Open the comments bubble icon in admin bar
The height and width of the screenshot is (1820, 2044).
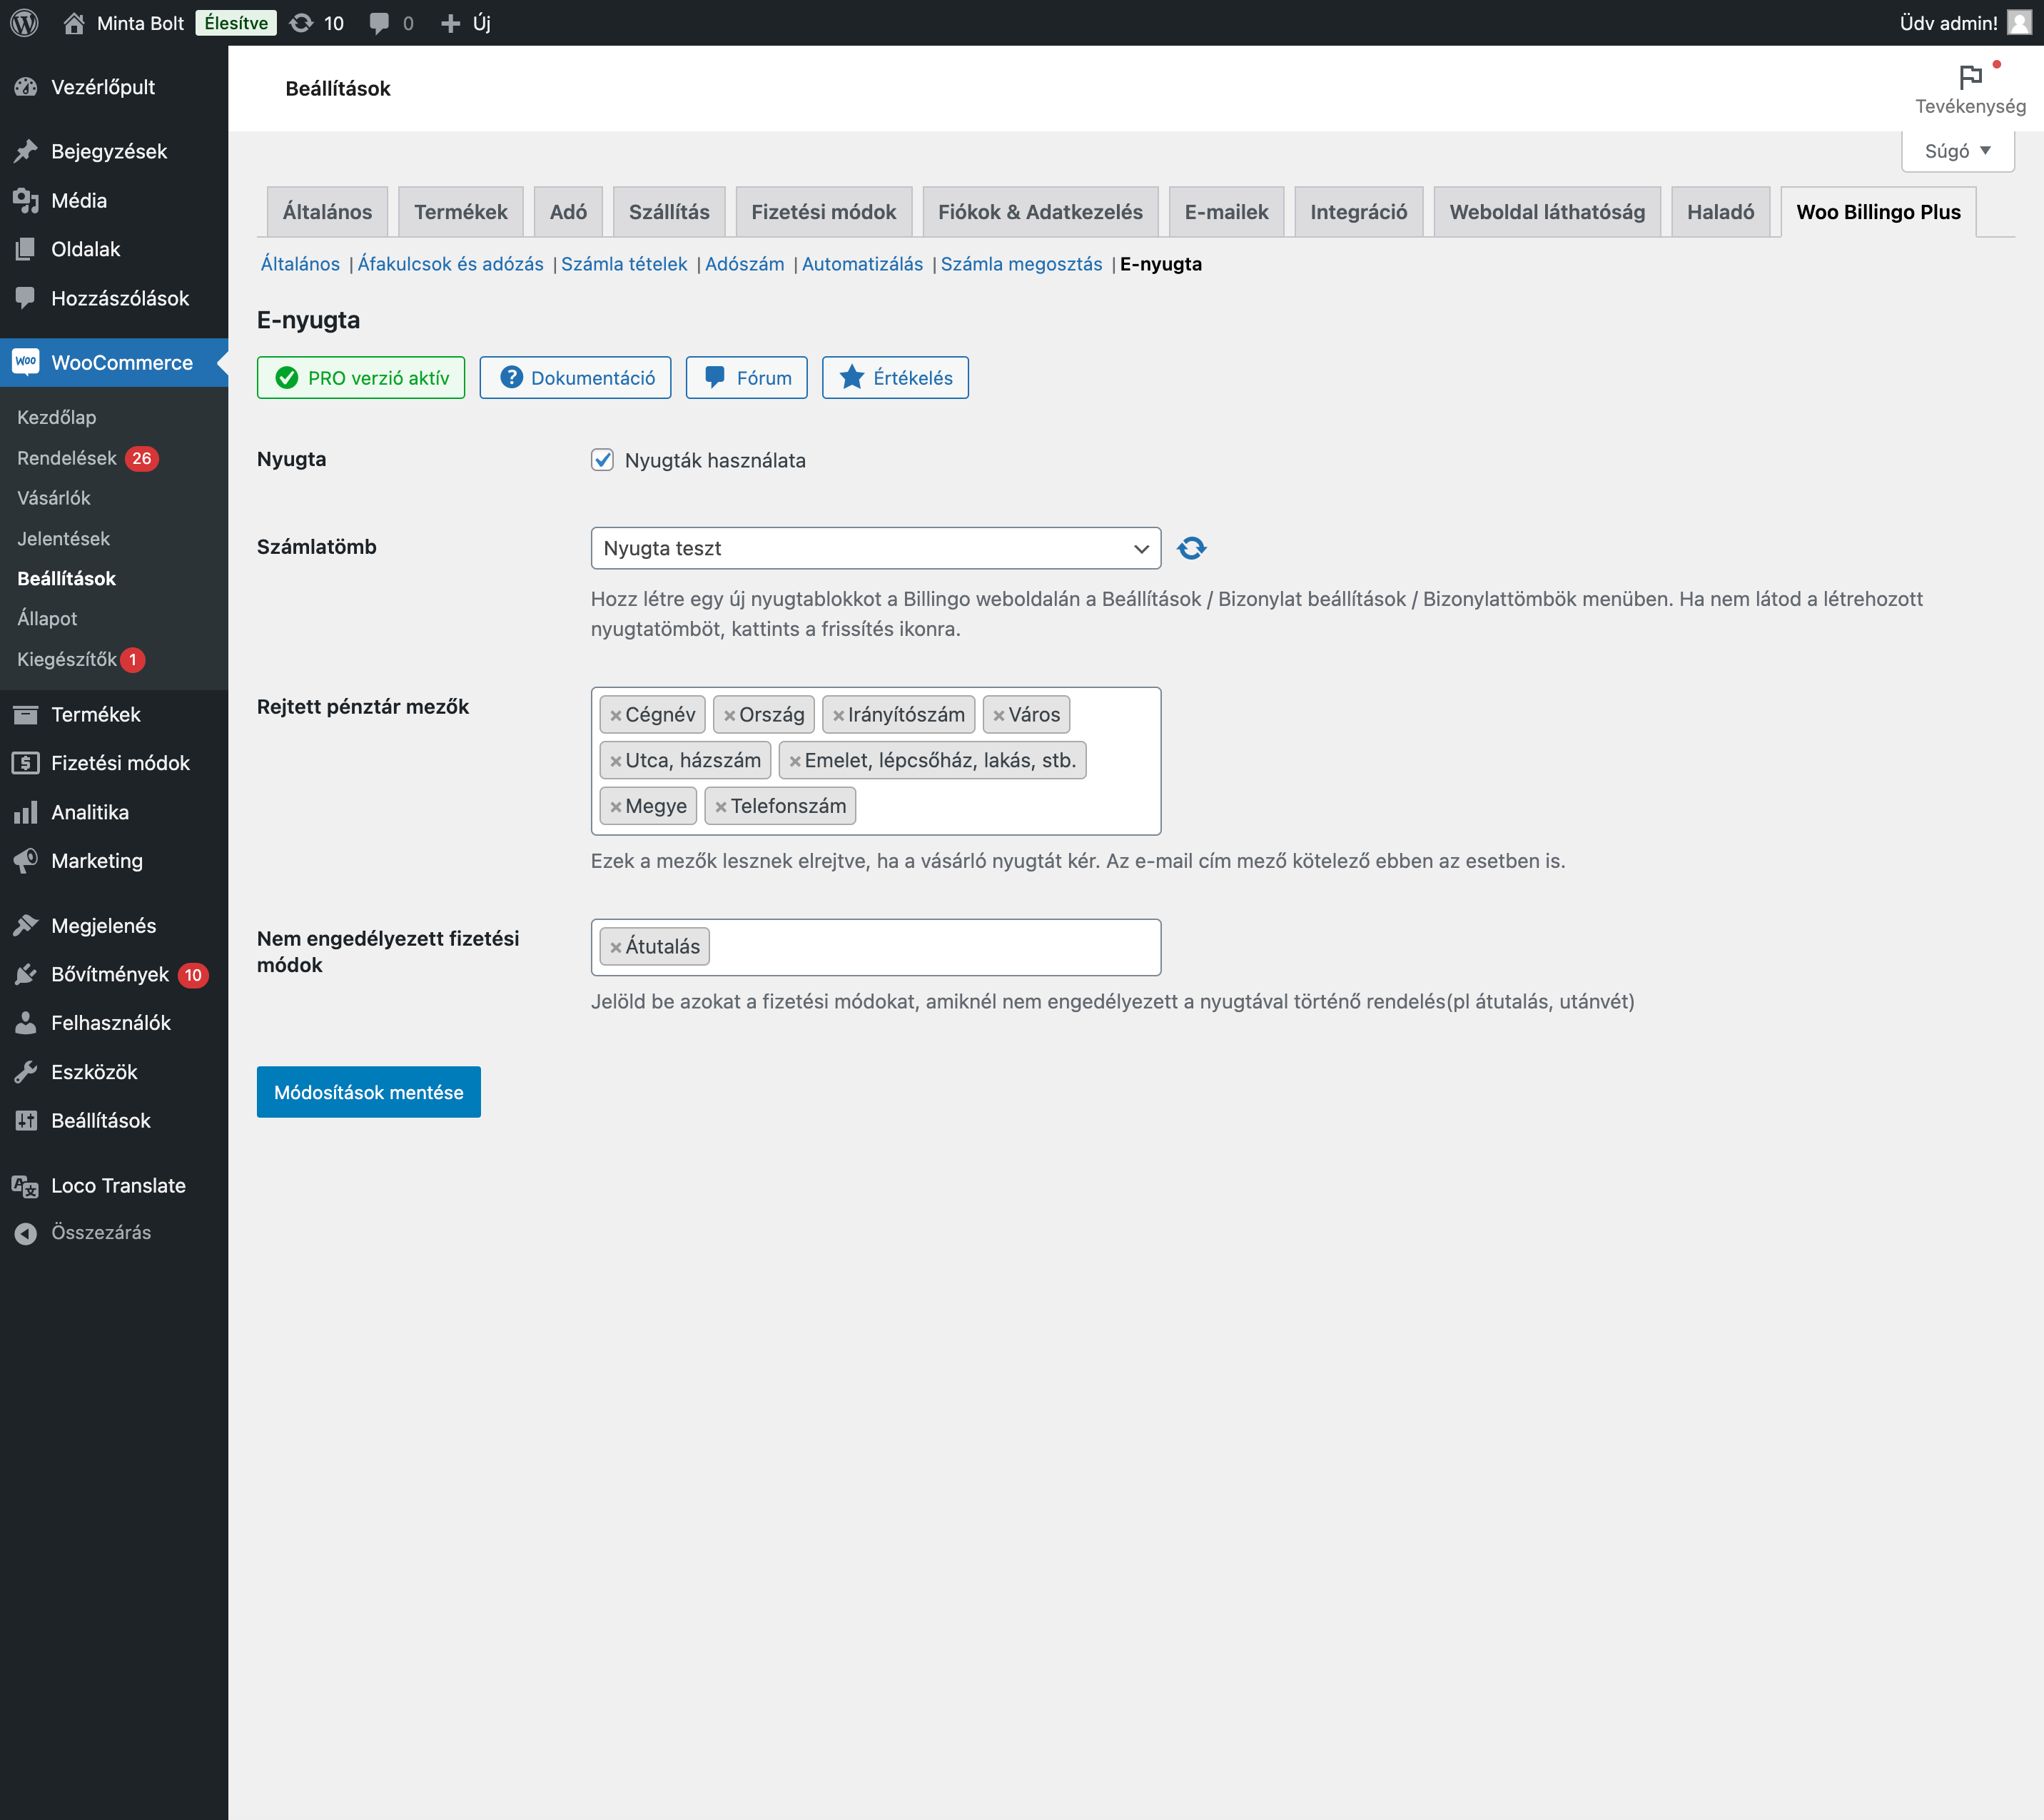point(379,23)
